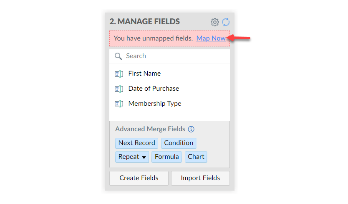Insert the First Name merge field
The height and width of the screenshot is (204, 348).
pyautogui.click(x=144, y=74)
